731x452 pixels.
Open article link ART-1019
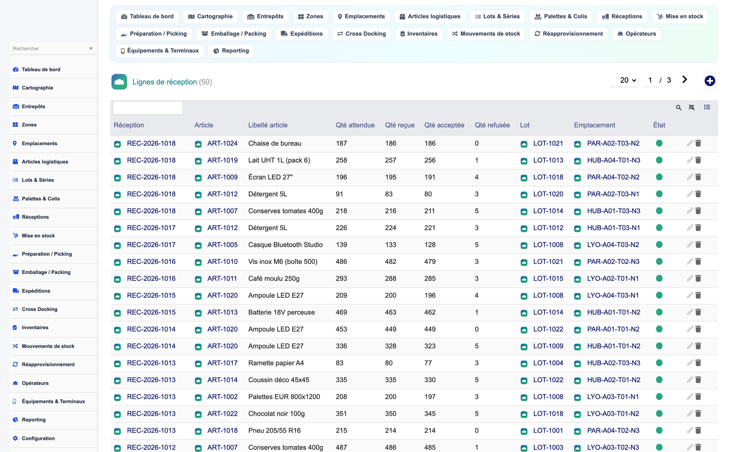click(x=222, y=160)
